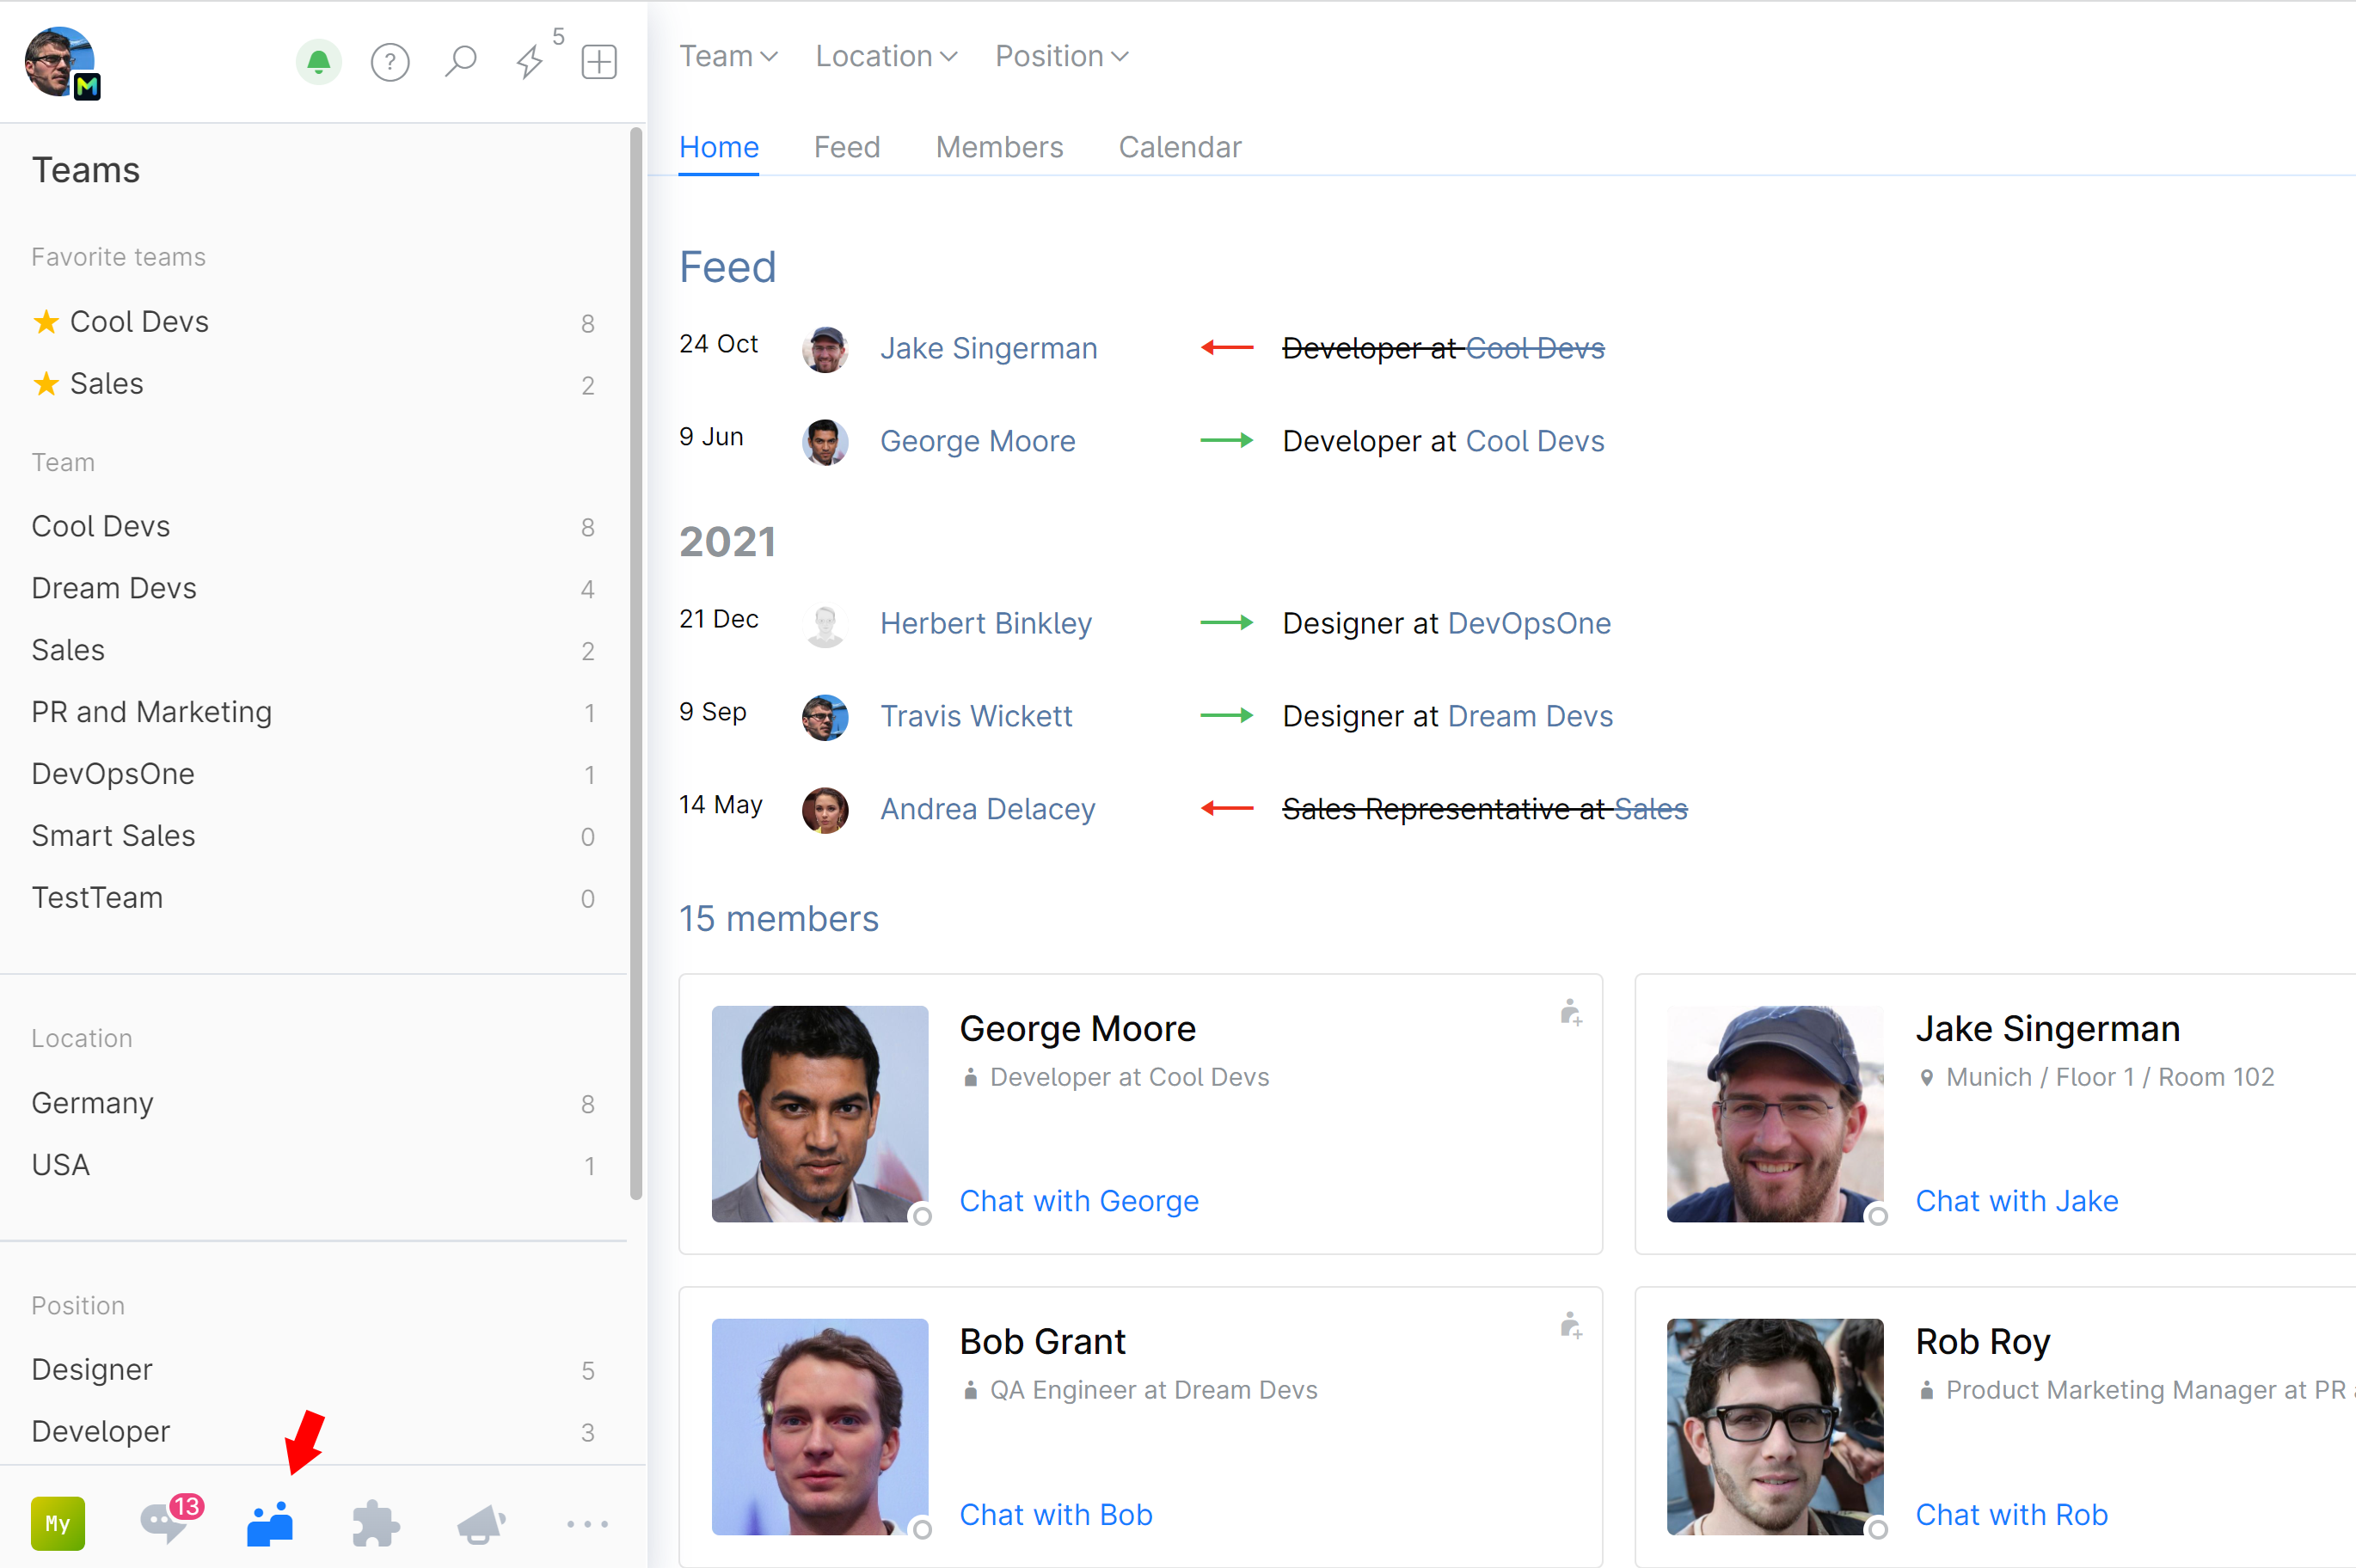Select Dream Devs in the team list
Image resolution: width=2356 pixels, height=1568 pixels.
(114, 588)
